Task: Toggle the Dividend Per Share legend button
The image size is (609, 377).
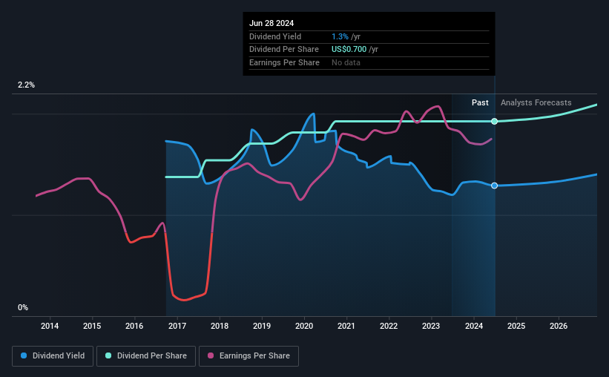Action: (x=146, y=356)
